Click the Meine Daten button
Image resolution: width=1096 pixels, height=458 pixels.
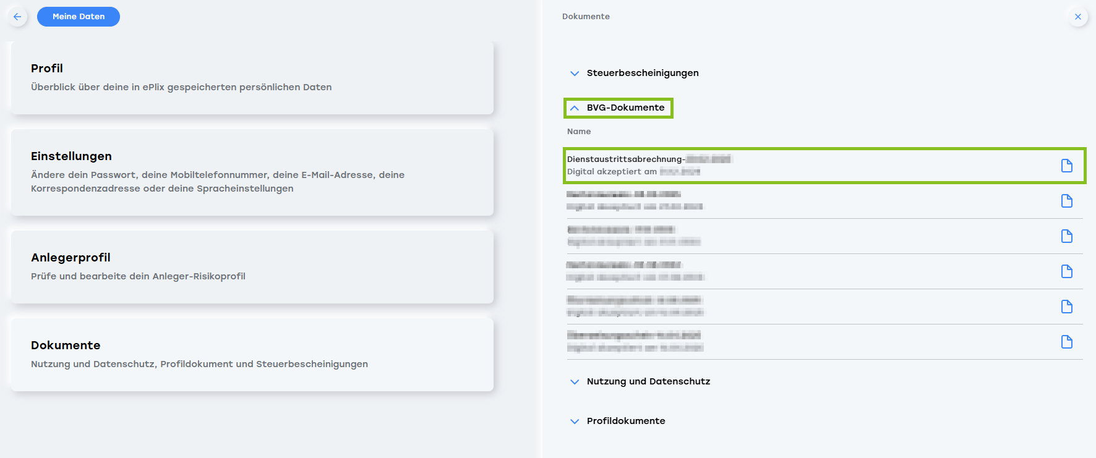pyautogui.click(x=79, y=17)
